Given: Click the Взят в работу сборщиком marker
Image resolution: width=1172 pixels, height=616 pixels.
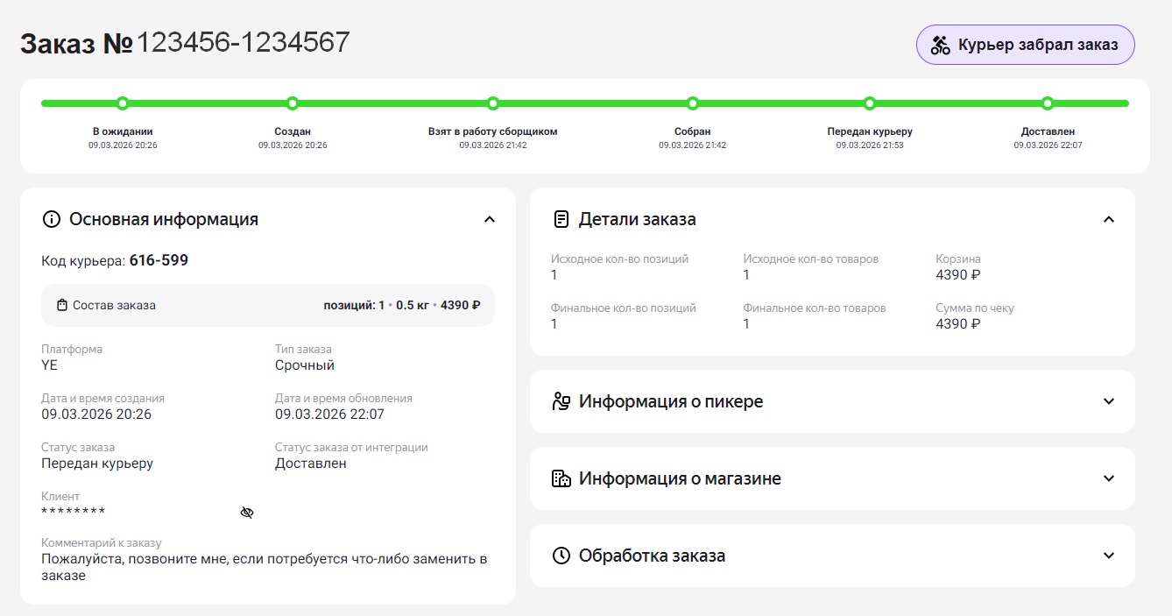Looking at the screenshot, I should point(493,103).
